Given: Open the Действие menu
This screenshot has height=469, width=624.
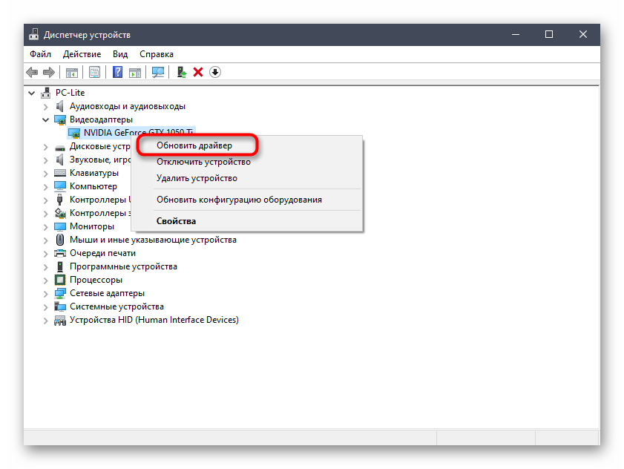Looking at the screenshot, I should pyautogui.click(x=82, y=54).
